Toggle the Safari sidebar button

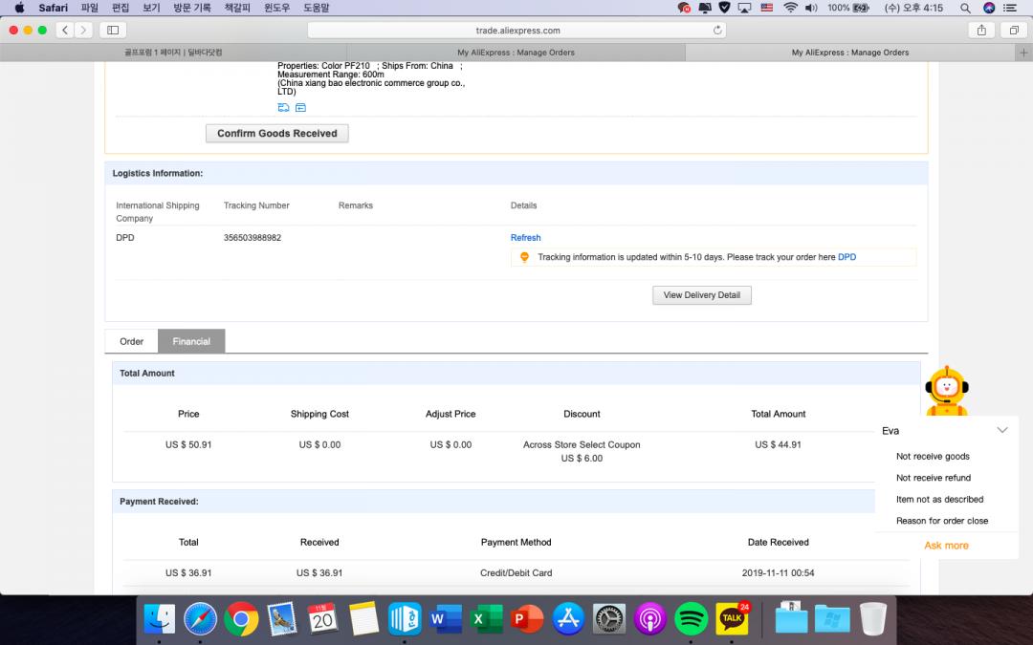pos(112,31)
